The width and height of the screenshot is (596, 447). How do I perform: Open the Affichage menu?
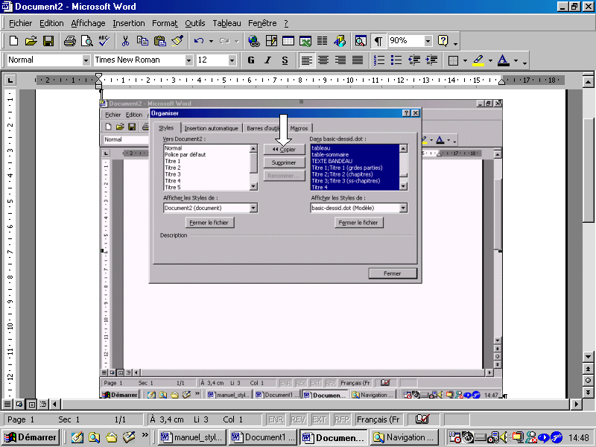(x=88, y=23)
